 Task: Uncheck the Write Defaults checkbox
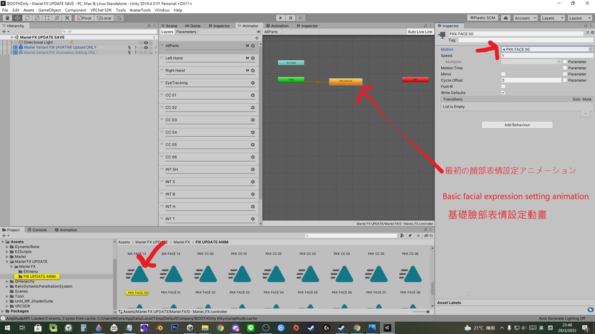click(x=503, y=93)
